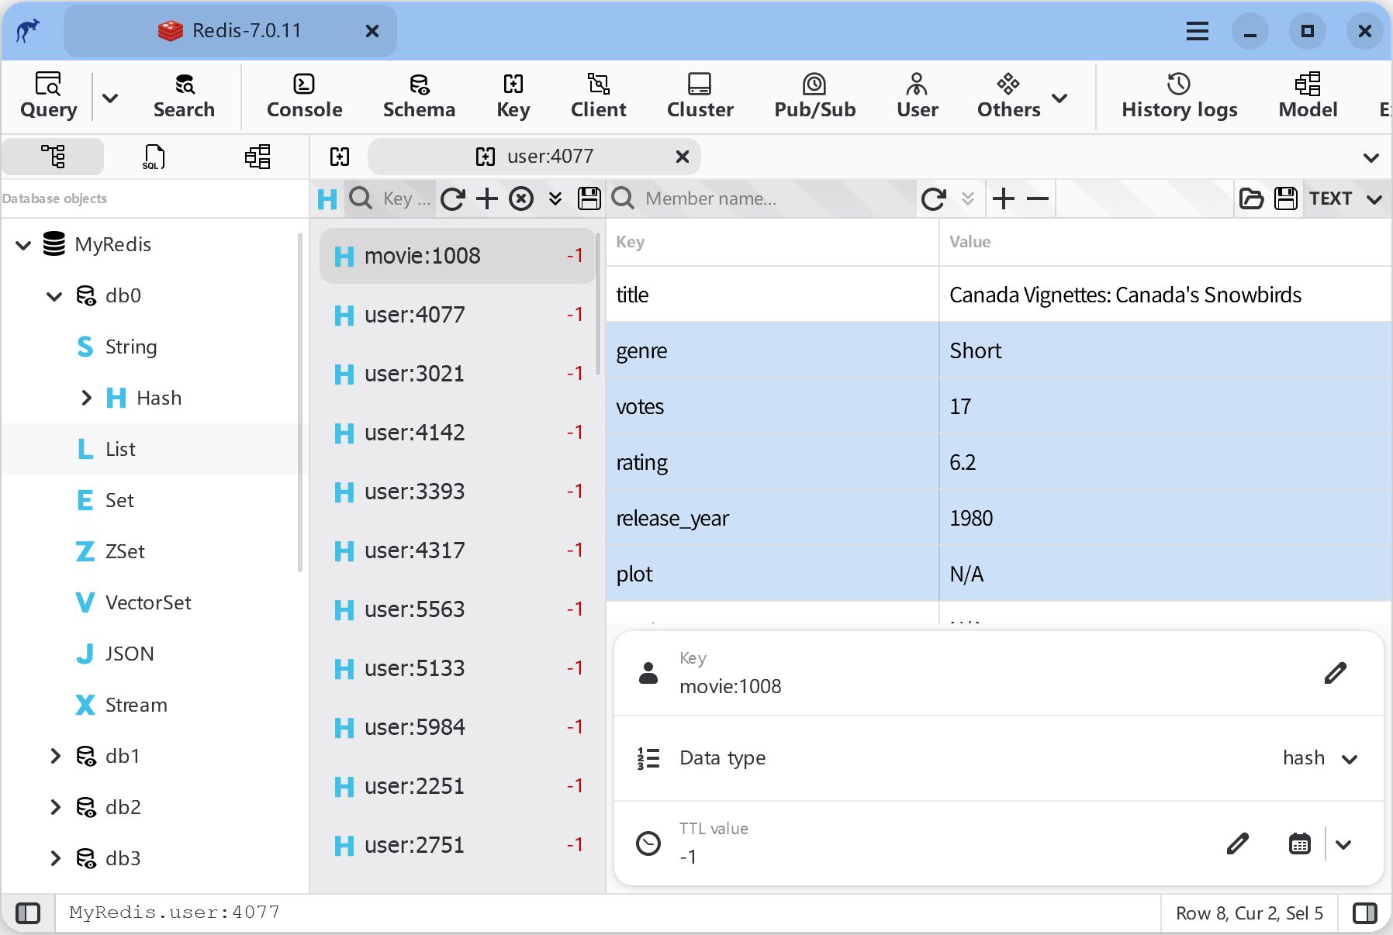Change the TEXT value format
This screenshot has width=1393, height=935.
[x=1345, y=199]
